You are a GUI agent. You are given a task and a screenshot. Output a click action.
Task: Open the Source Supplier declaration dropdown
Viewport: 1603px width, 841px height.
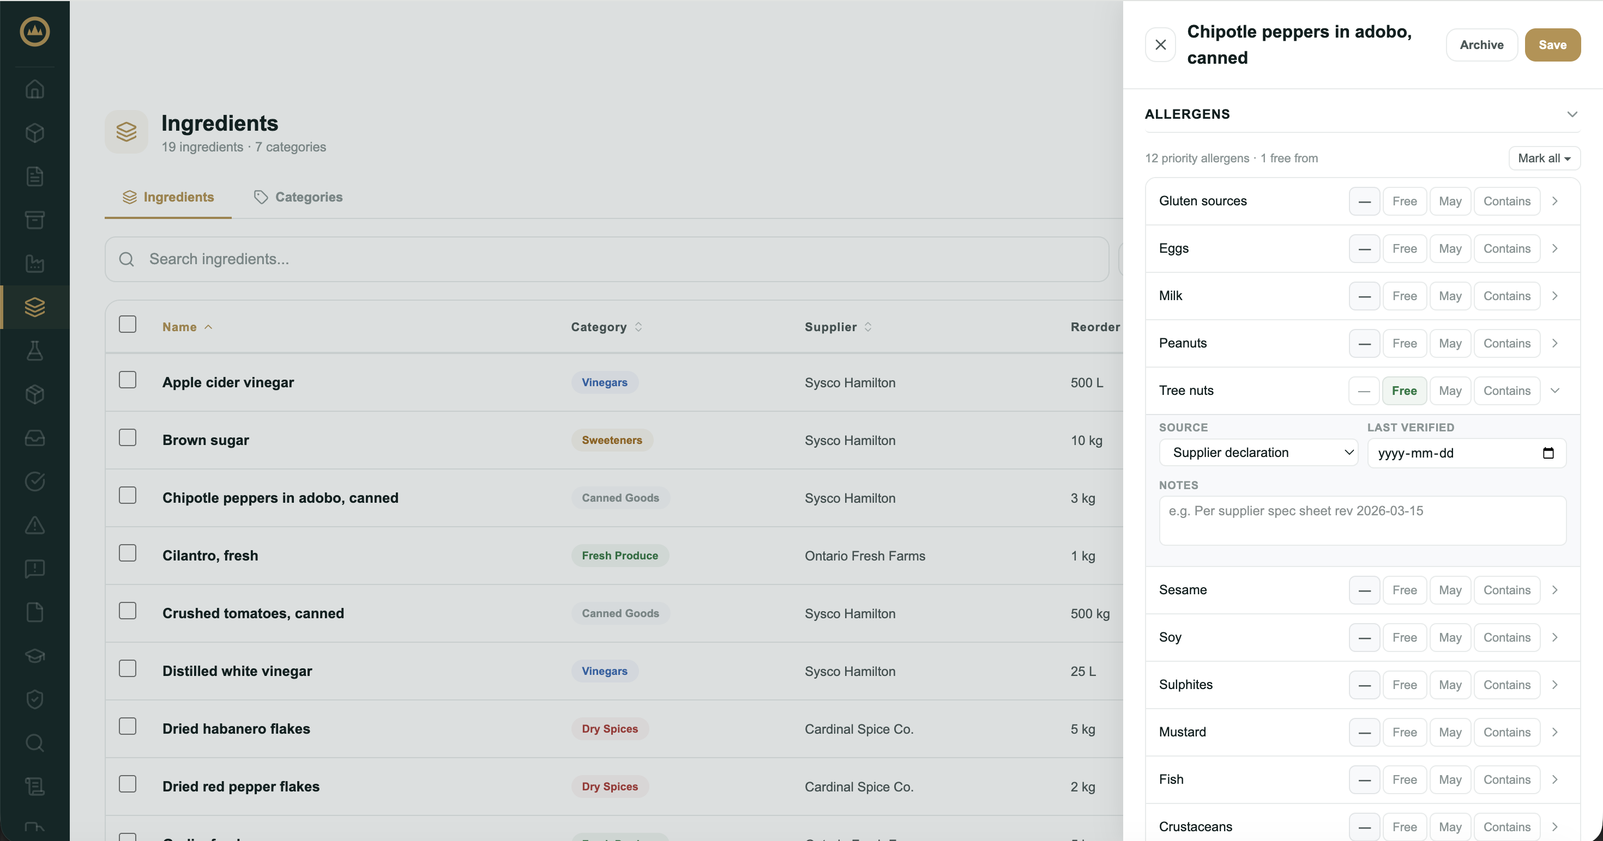pos(1258,453)
